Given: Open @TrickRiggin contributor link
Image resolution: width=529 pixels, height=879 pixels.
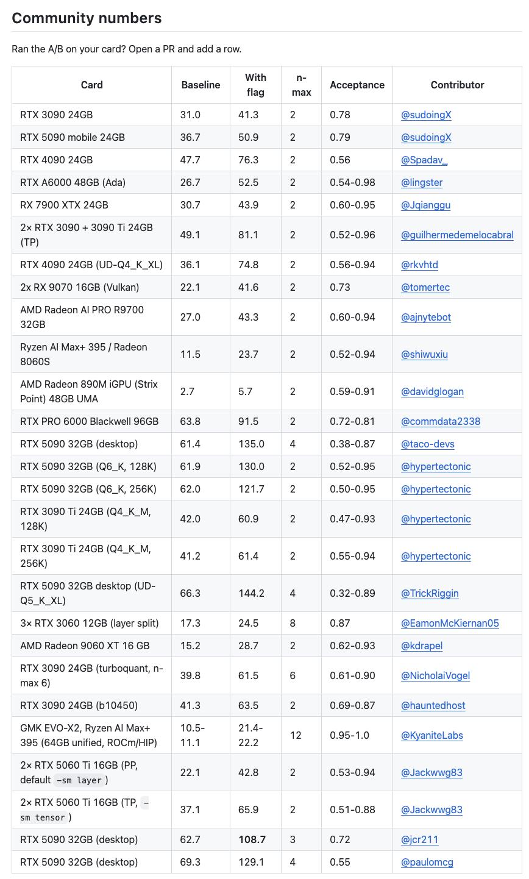Looking at the screenshot, I should pyautogui.click(x=430, y=593).
